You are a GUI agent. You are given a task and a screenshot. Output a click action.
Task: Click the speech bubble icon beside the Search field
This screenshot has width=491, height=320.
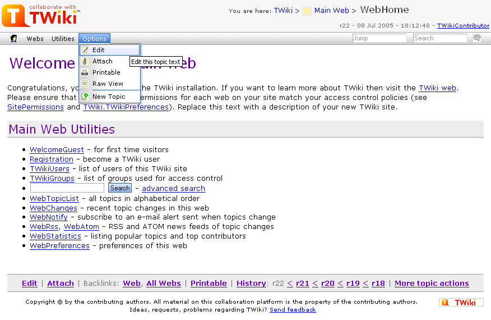(477, 38)
